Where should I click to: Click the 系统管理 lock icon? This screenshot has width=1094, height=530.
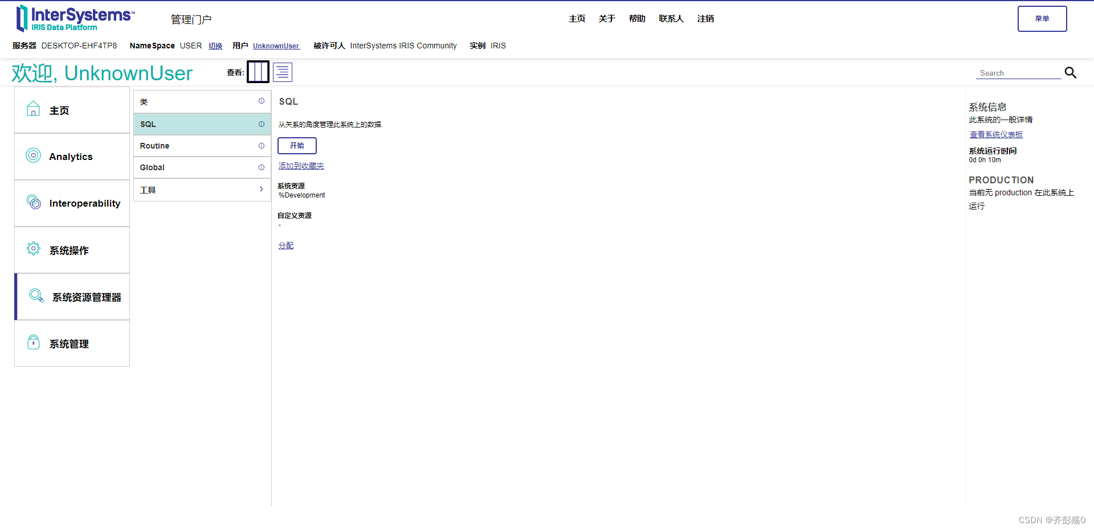click(x=33, y=342)
